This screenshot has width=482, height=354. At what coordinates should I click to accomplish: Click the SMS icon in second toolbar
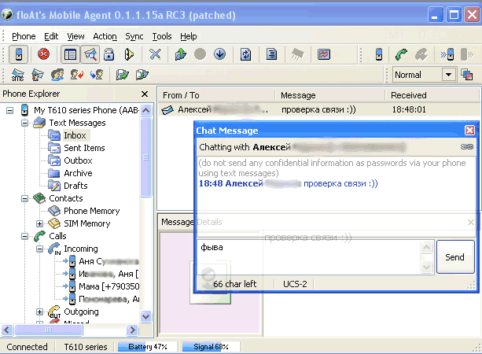coord(17,75)
